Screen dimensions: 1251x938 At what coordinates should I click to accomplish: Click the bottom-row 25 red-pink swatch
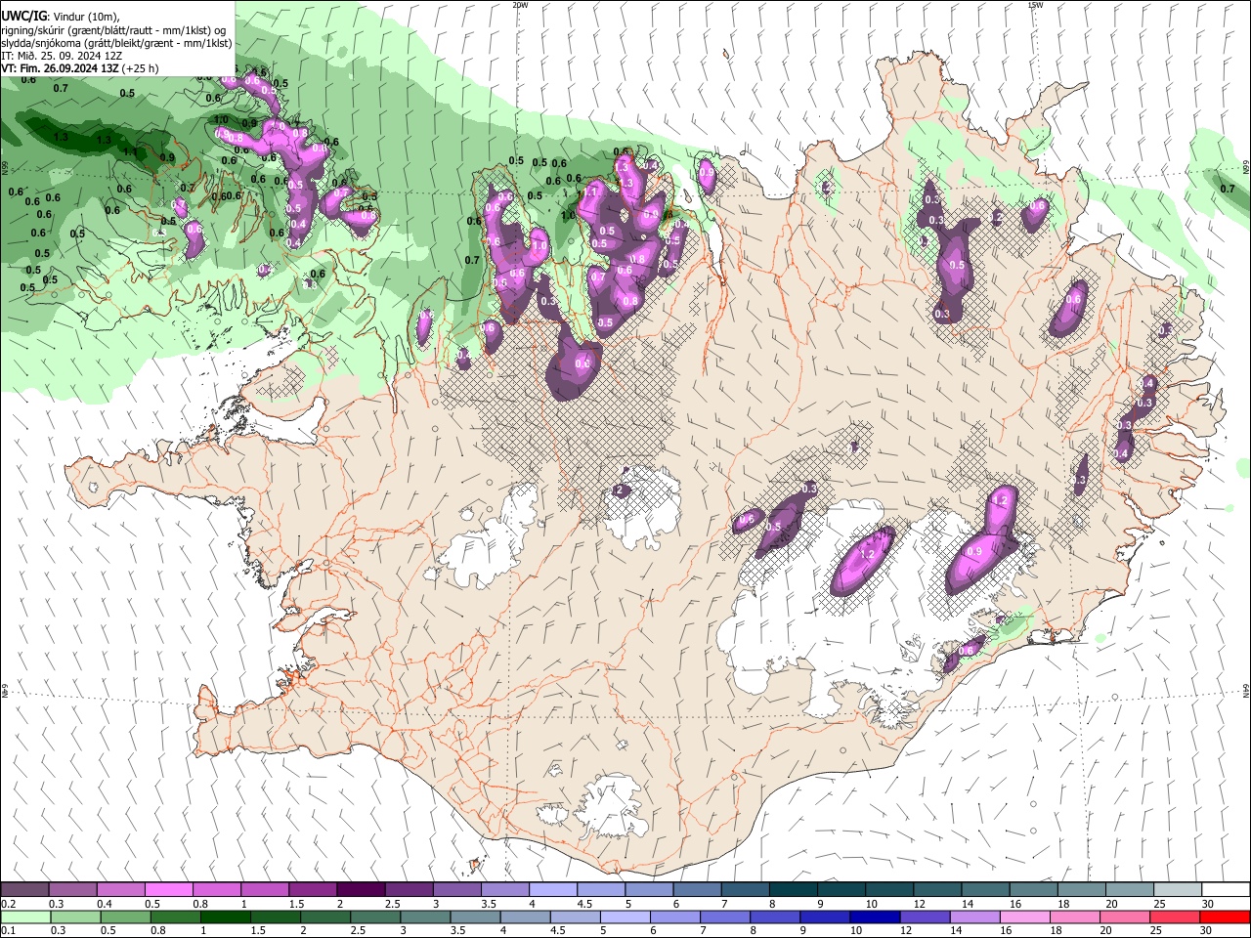click(1174, 917)
